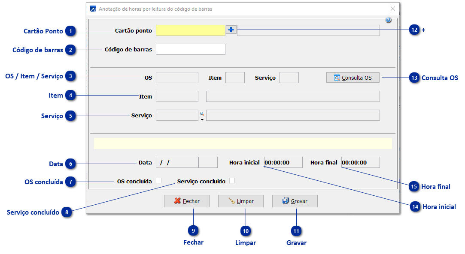Image resolution: width=465 pixels, height=254 pixels.
Task: Click the Gravar button
Action: (295, 201)
